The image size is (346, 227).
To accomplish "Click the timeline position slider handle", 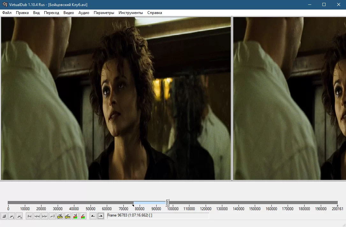I will [x=167, y=203].
